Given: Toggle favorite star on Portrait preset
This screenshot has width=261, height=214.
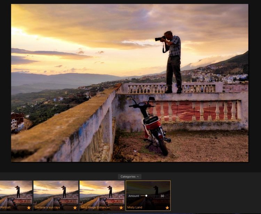Looking at the screenshot, I should tap(29, 208).
